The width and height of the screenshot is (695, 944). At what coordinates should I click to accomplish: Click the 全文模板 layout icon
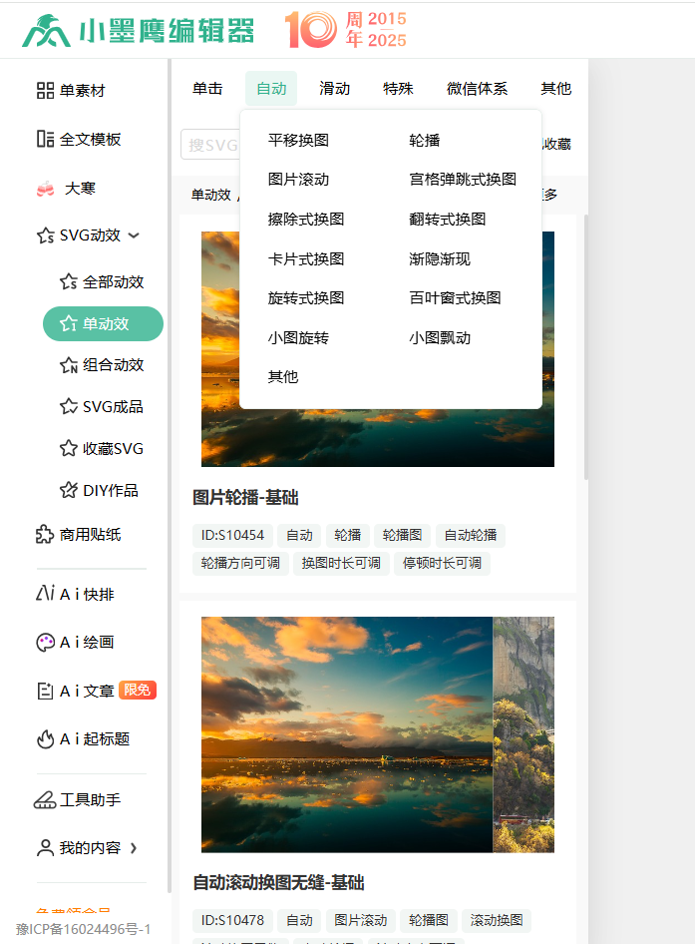click(45, 139)
